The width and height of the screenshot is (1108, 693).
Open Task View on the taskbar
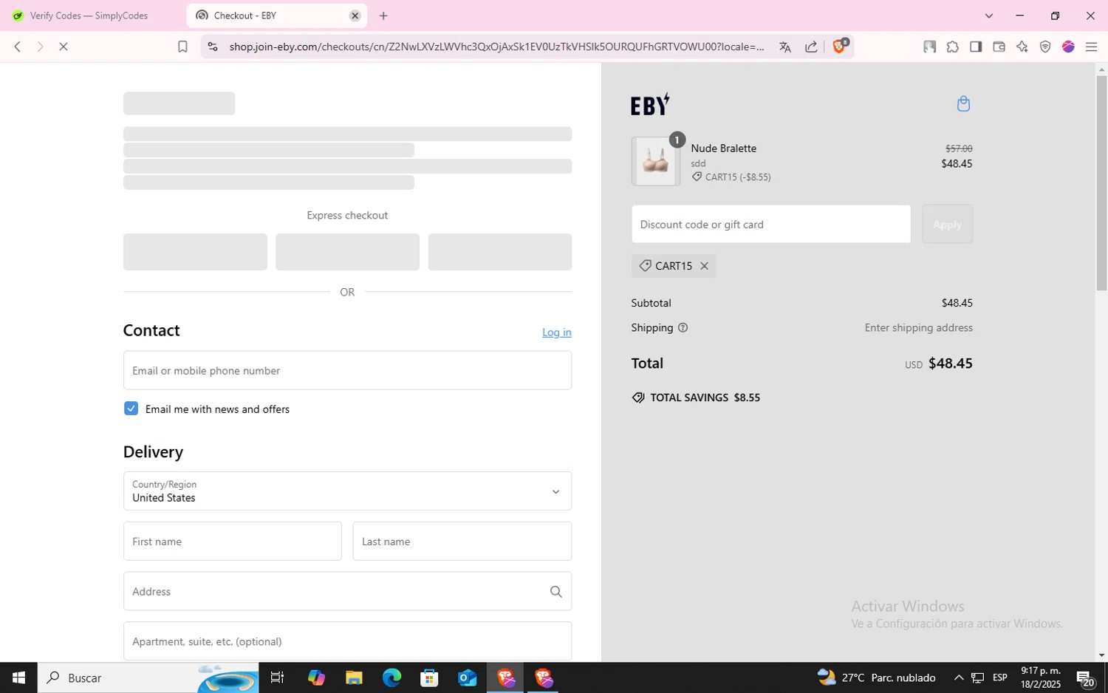[x=277, y=677]
